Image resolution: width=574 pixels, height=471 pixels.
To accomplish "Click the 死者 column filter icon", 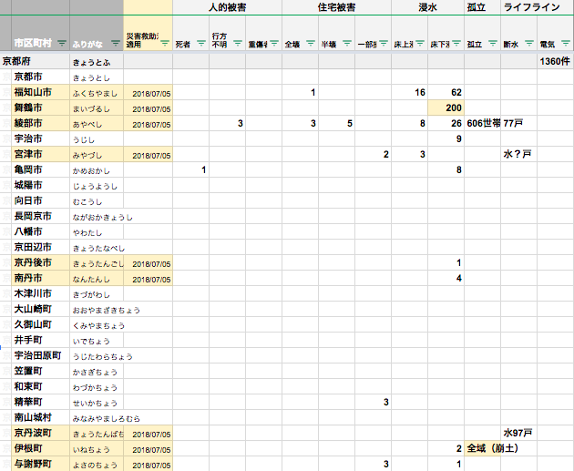I will pyautogui.click(x=200, y=44).
